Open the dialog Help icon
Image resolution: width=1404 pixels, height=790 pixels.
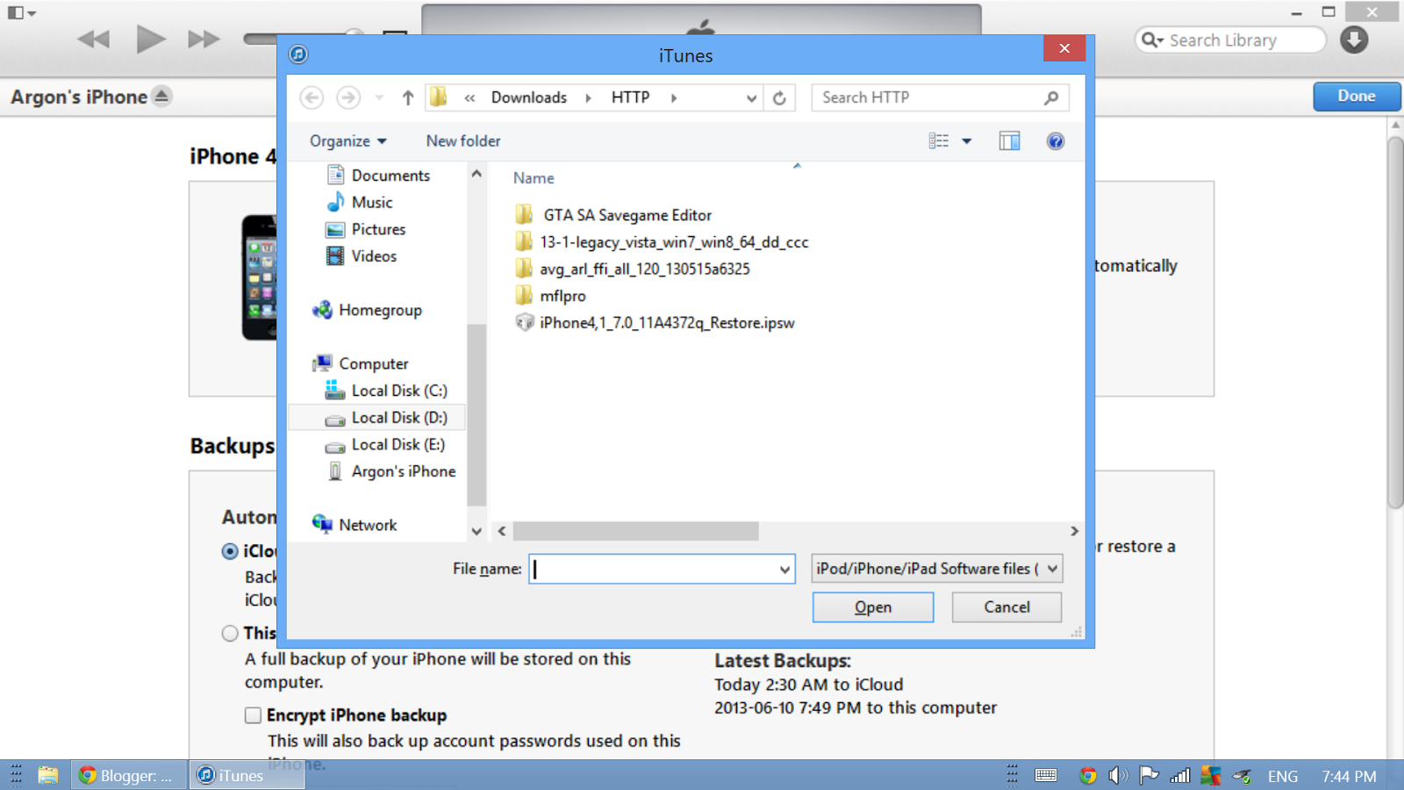tap(1056, 141)
